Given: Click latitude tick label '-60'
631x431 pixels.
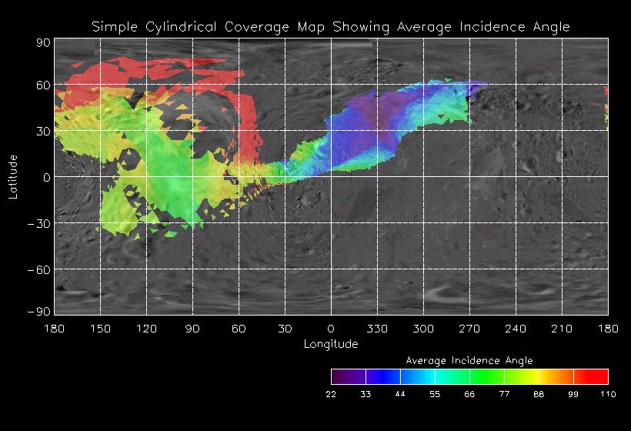Looking at the screenshot, I should pyautogui.click(x=38, y=269).
